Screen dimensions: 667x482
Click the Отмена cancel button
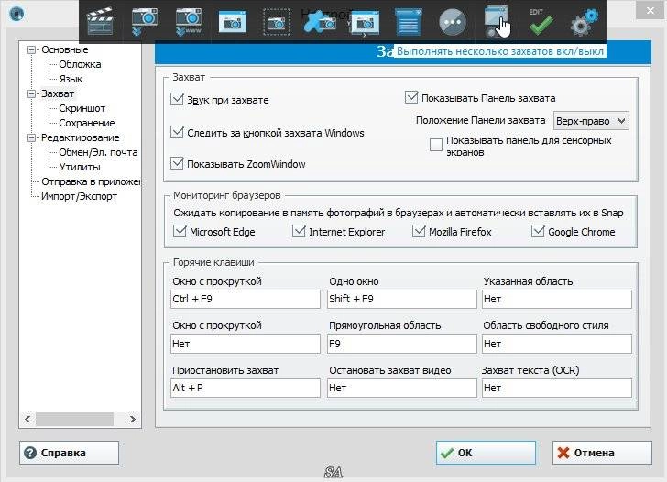coord(602,453)
